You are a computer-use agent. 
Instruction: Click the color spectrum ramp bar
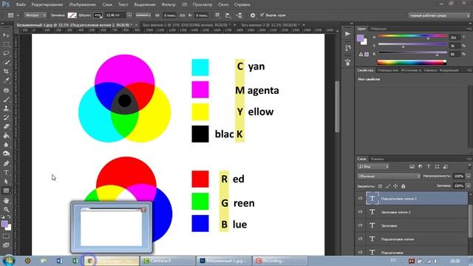point(412,62)
